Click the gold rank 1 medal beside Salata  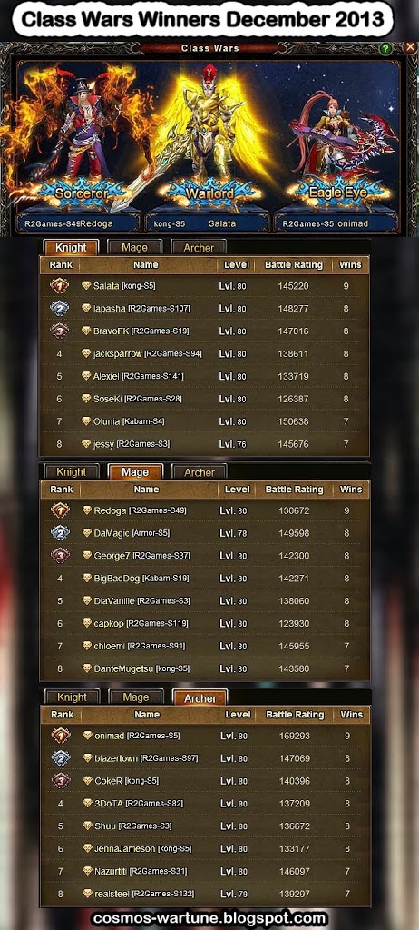point(60,286)
